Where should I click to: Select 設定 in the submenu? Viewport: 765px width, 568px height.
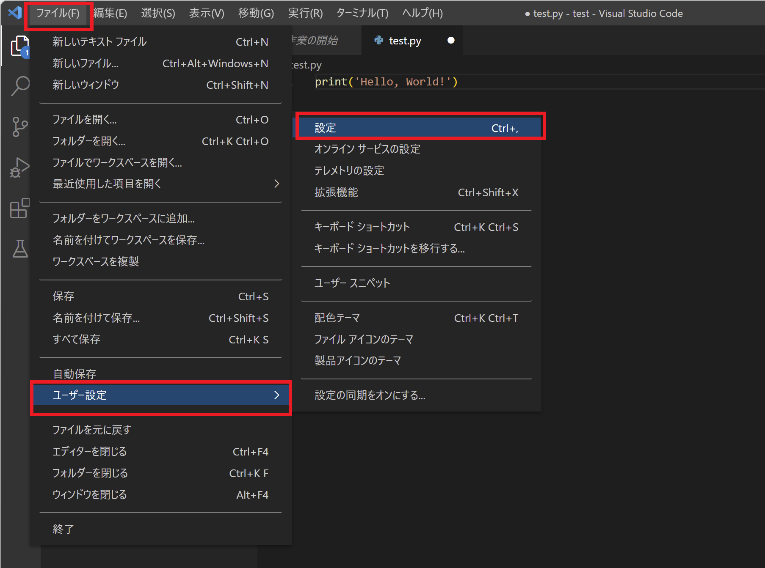tap(325, 127)
